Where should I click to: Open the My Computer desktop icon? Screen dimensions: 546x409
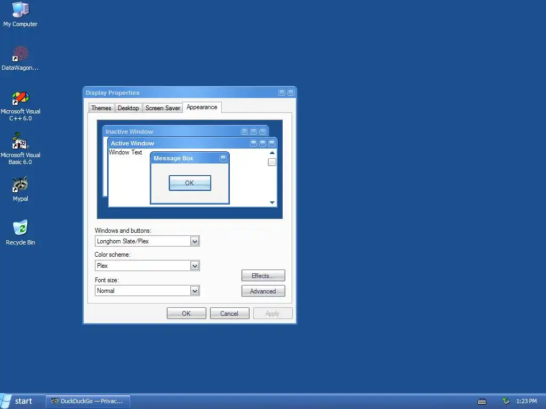coord(20,14)
